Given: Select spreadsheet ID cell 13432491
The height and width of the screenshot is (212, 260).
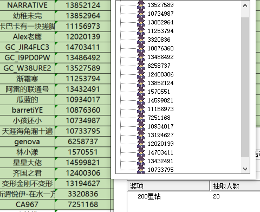Looking at the screenshot, I should 83,89.
